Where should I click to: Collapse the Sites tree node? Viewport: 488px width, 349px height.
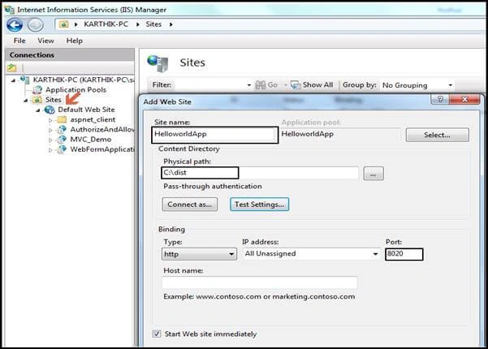pyautogui.click(x=26, y=100)
